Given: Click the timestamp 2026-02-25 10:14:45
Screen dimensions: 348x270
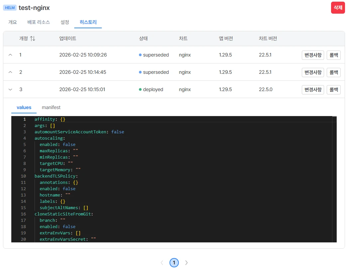Looking at the screenshot, I should point(82,72).
